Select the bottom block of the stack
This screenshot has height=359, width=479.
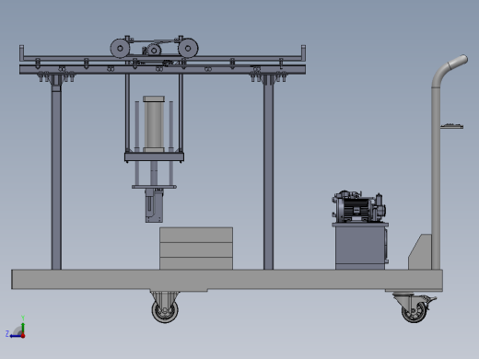point(196,263)
